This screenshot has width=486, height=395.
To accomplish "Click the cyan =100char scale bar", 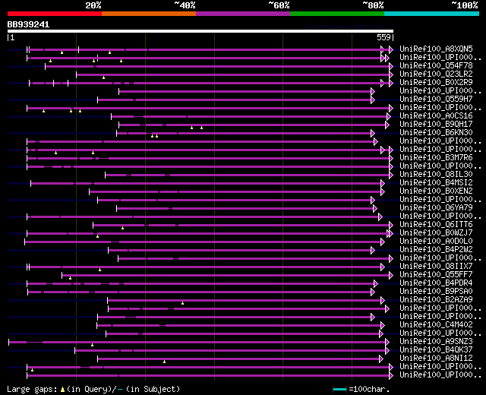I will 339,389.
